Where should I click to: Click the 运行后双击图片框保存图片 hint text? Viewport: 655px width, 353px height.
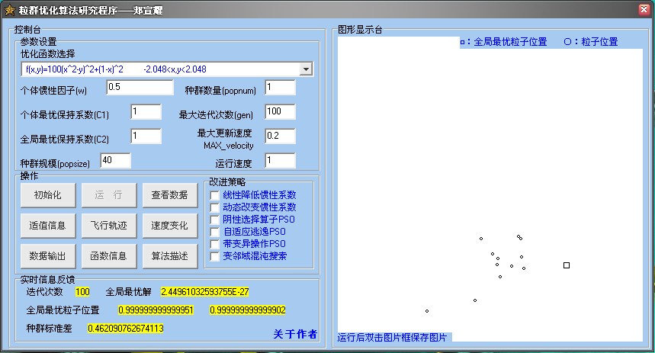click(x=392, y=338)
